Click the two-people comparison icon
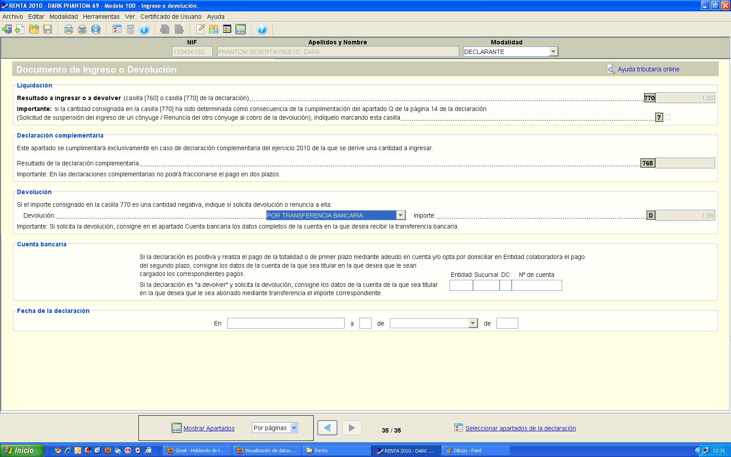The image size is (731, 457). click(213, 29)
